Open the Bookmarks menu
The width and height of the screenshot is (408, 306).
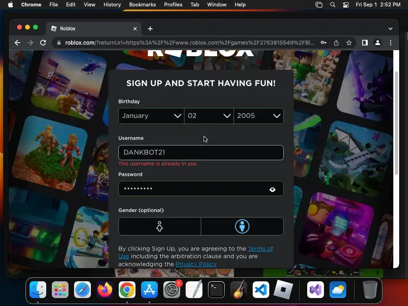coord(142,5)
